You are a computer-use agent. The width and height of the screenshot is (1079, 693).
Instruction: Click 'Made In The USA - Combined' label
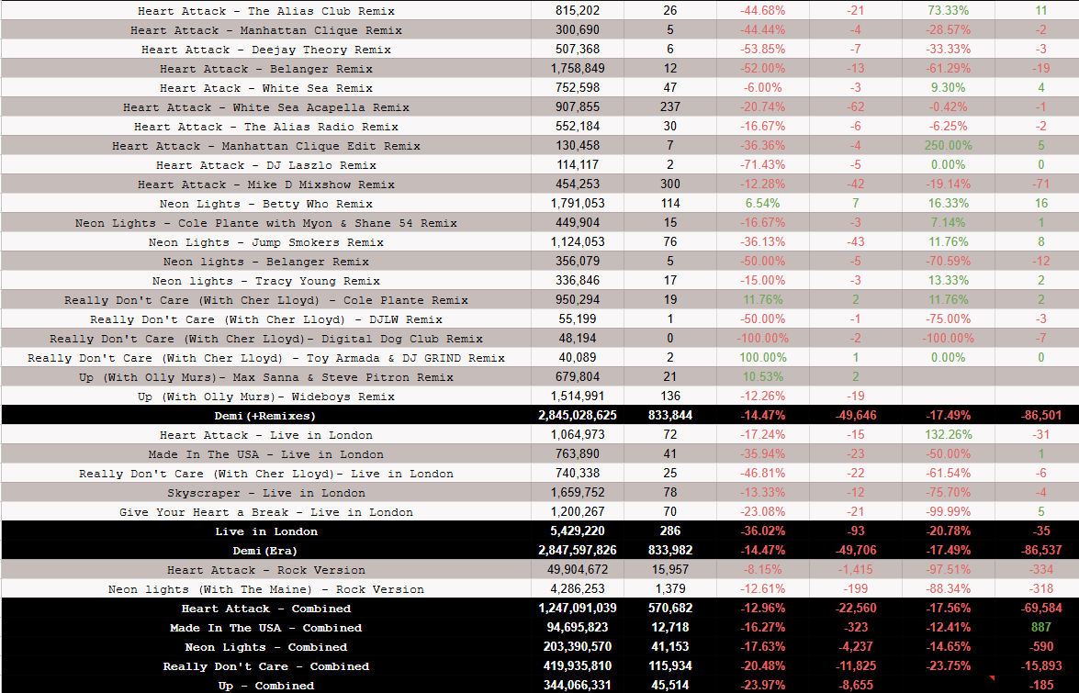[265, 627]
